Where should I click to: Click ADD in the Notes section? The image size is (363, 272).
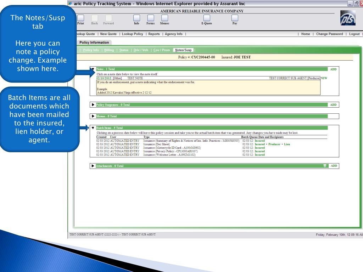click(333, 69)
